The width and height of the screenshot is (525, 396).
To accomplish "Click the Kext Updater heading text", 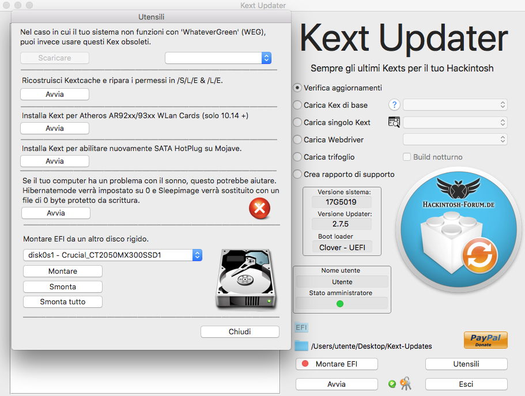I will point(404,38).
